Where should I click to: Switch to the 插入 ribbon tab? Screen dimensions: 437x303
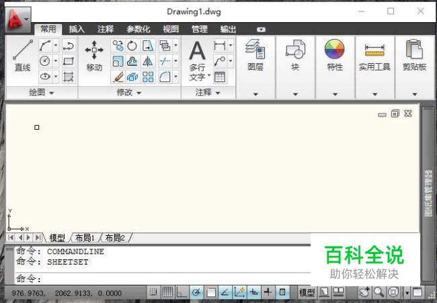[77, 29]
